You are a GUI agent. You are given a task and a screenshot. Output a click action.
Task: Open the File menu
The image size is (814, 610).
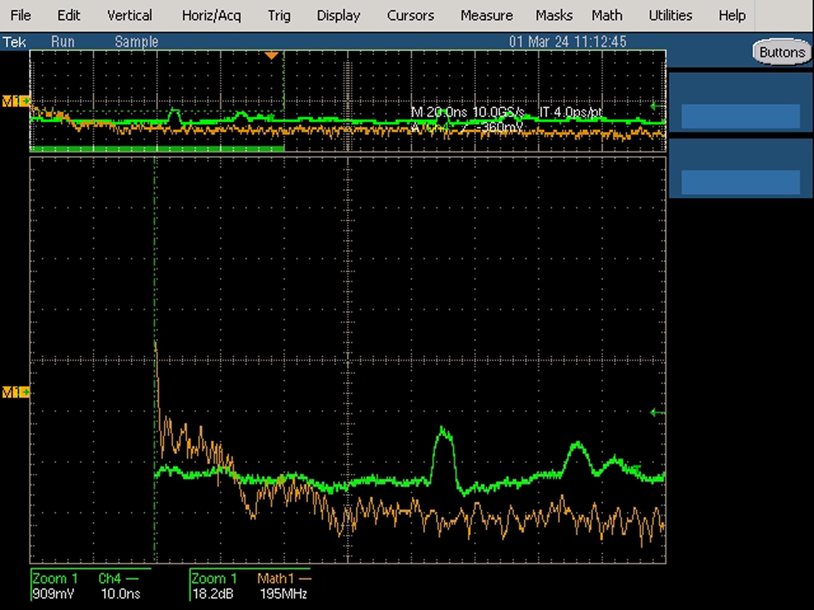pos(20,16)
